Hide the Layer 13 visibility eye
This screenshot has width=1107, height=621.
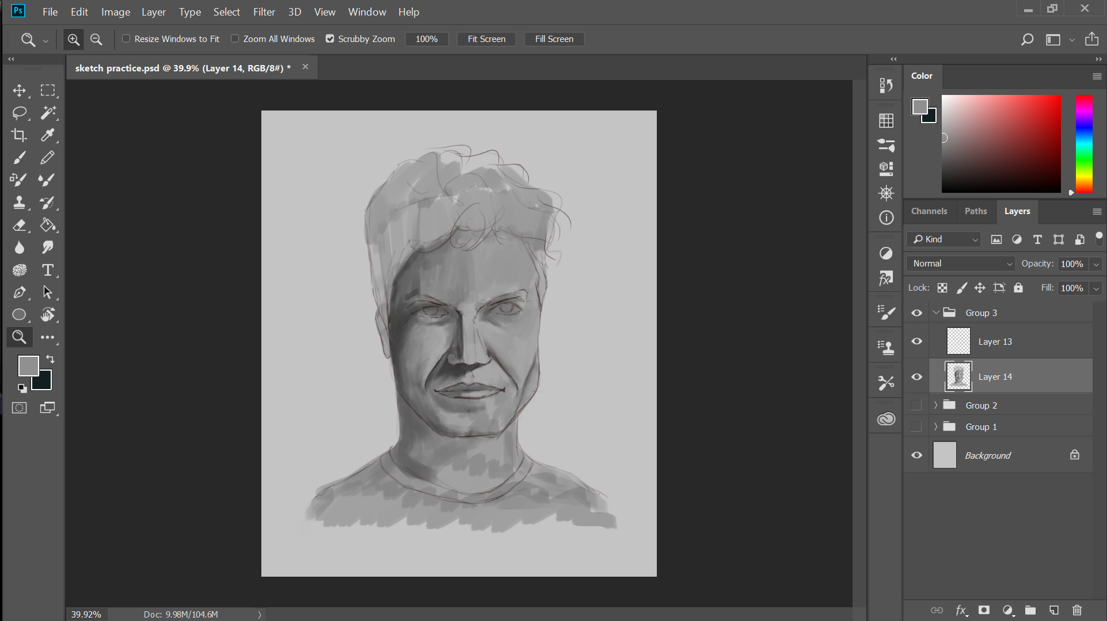(x=917, y=341)
